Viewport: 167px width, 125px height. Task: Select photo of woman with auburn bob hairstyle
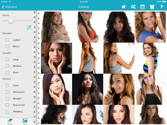(57, 58)
